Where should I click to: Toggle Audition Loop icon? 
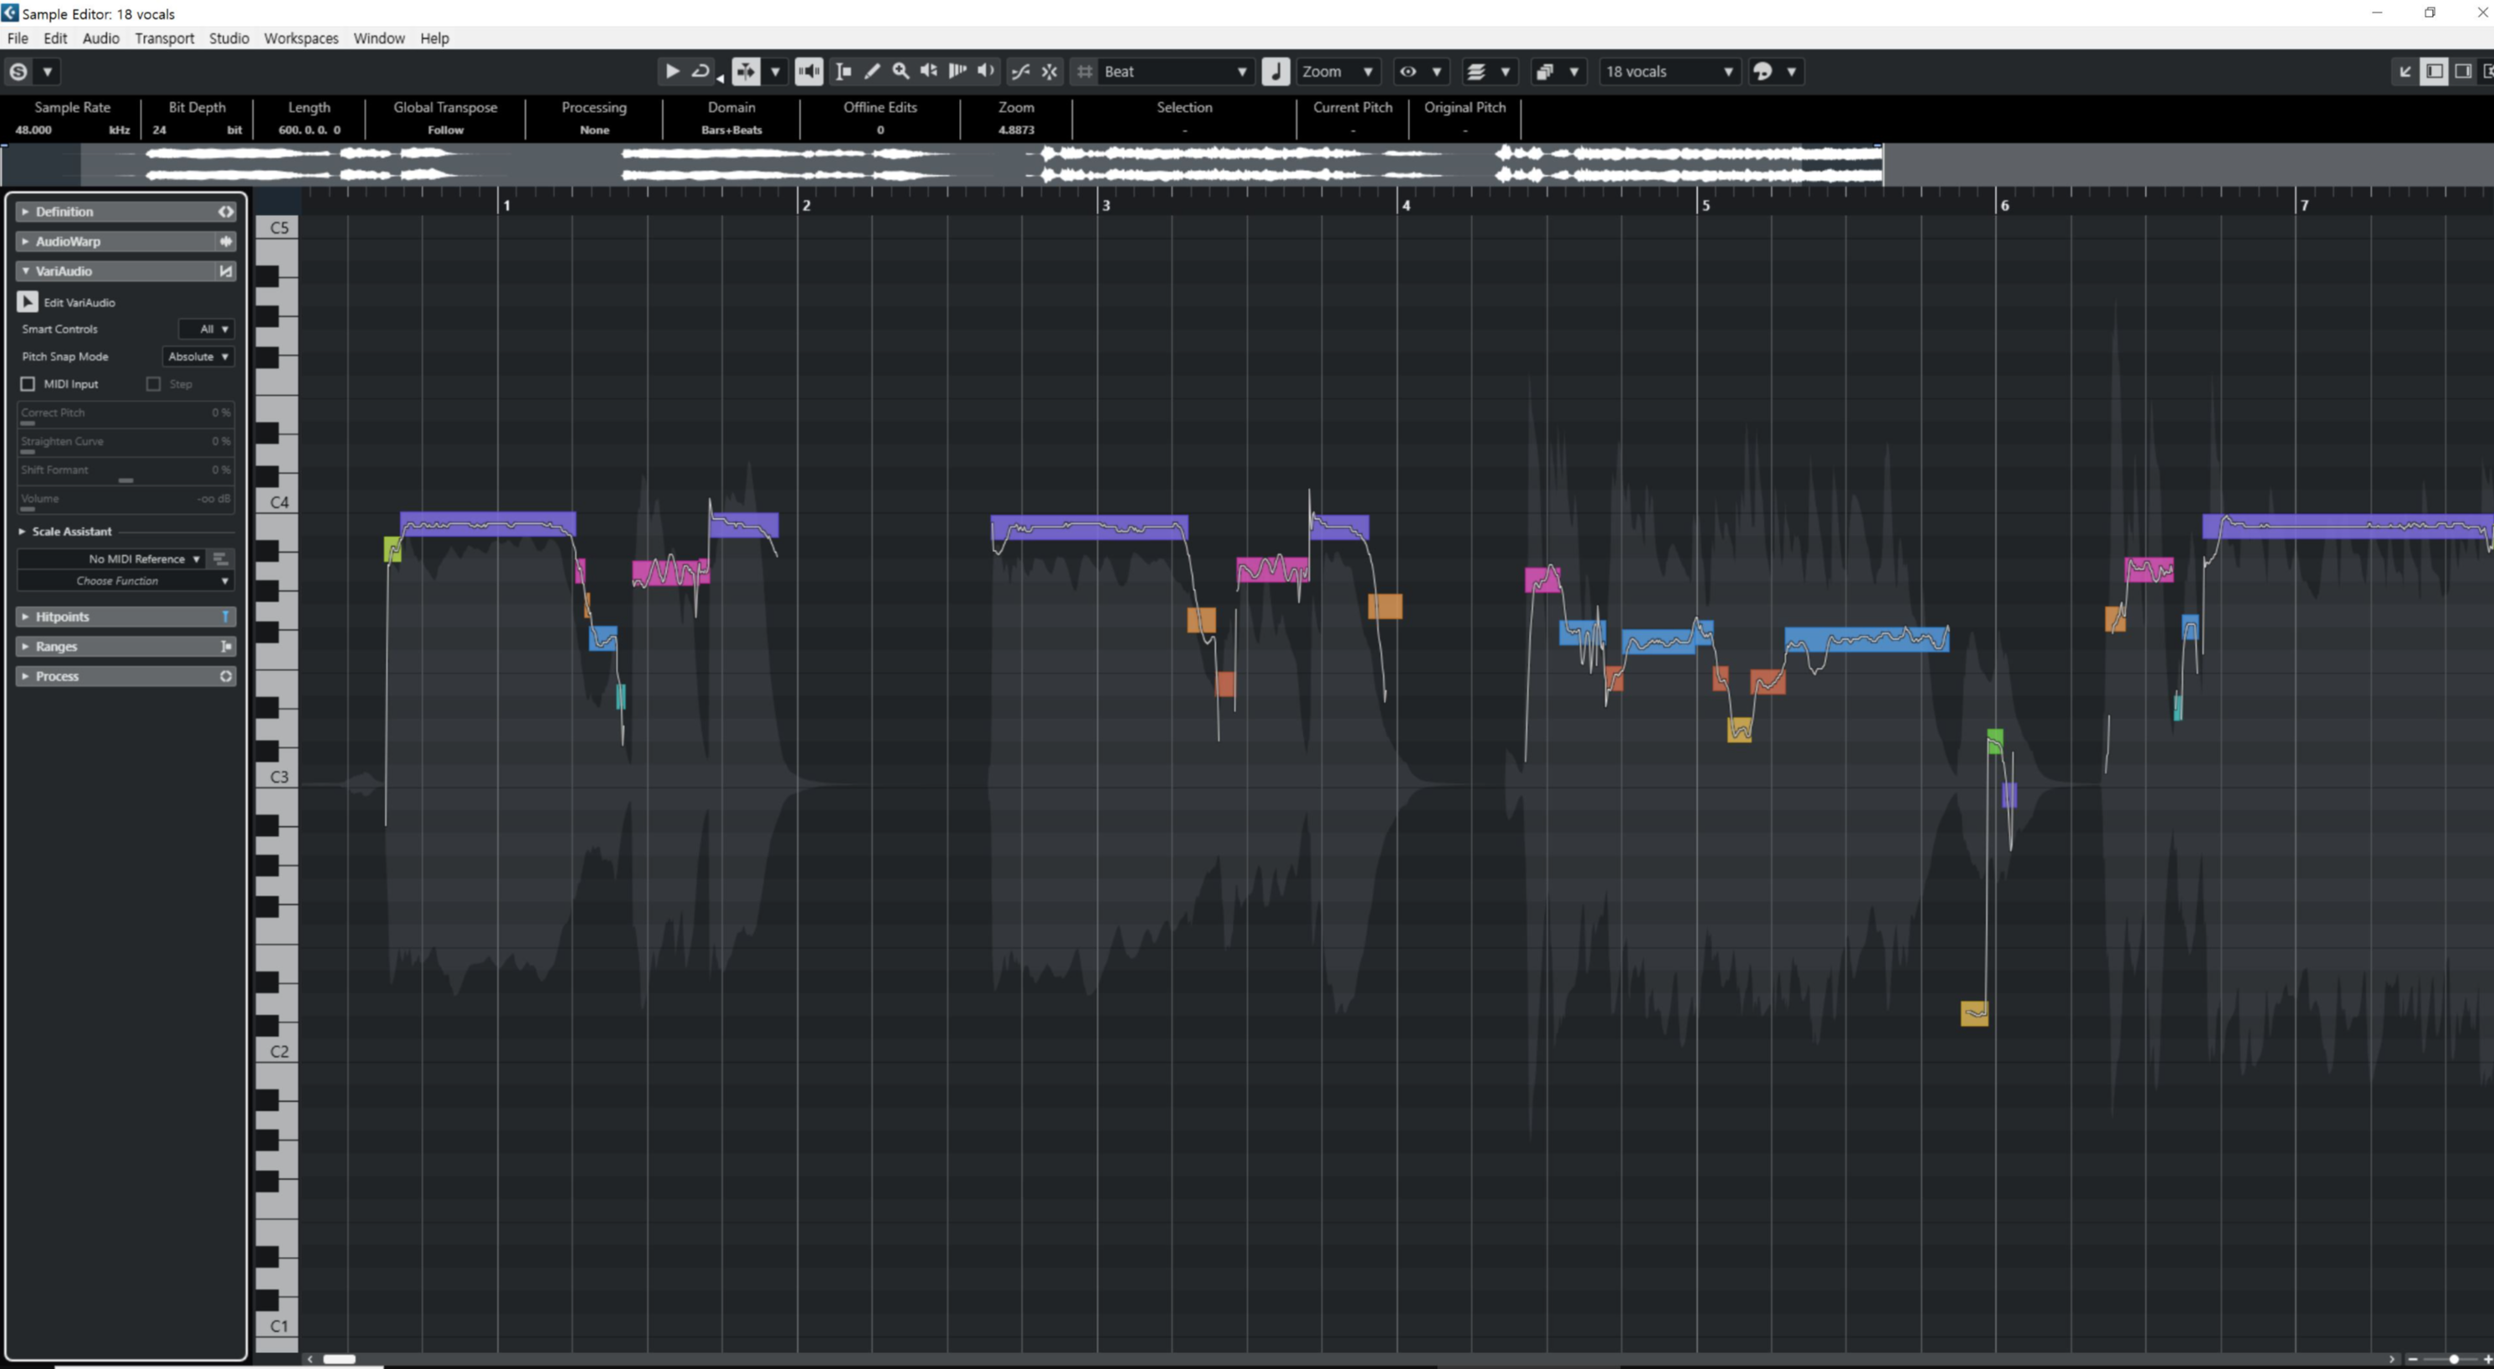tap(700, 70)
